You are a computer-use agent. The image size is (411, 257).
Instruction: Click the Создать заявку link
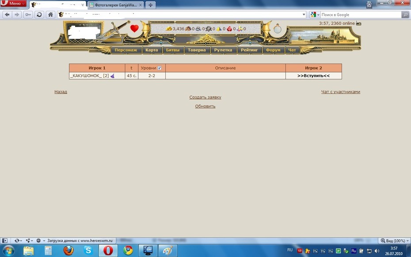click(x=205, y=97)
